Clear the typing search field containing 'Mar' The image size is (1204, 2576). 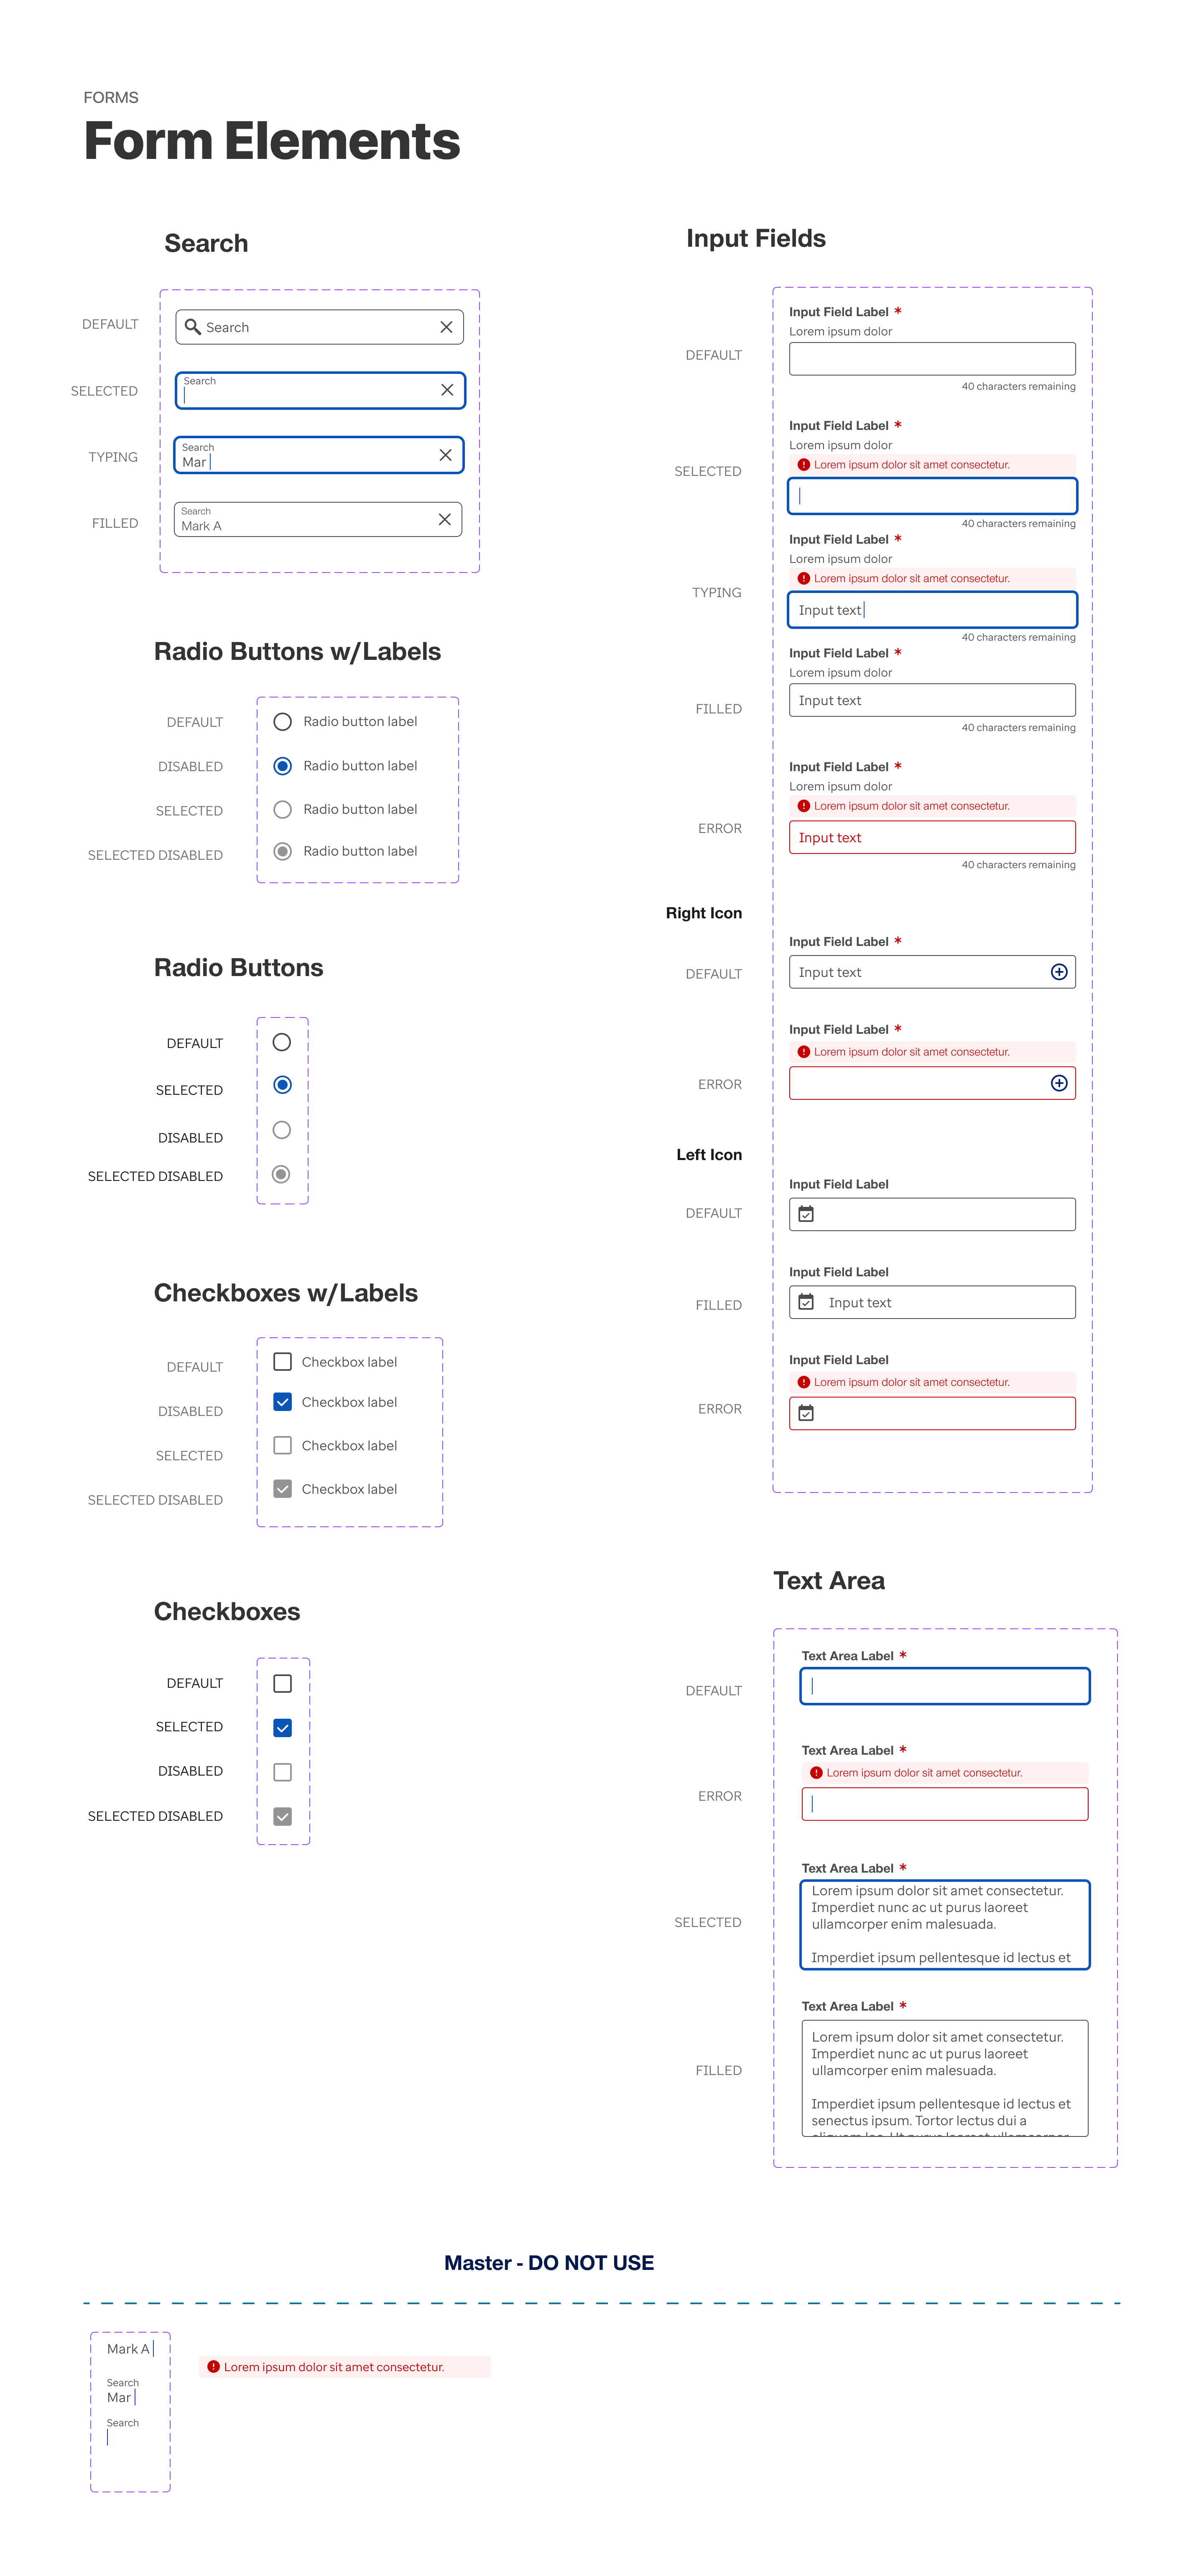tap(445, 455)
